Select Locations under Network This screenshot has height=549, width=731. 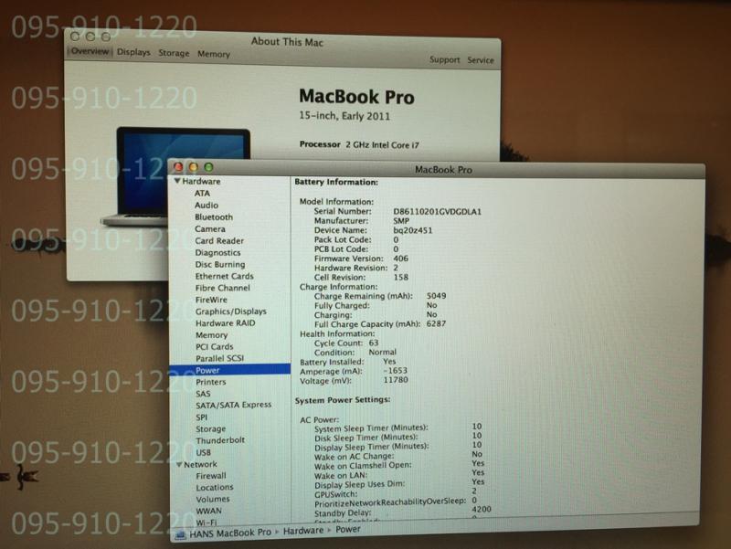tap(215, 488)
